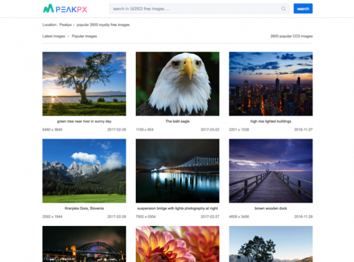Screen dimensions: 354x262
Task: Click the magnifier icon in search box
Action: (283, 9)
